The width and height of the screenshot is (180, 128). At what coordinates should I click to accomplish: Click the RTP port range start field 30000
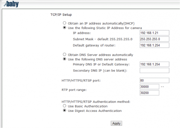[x=149, y=87]
